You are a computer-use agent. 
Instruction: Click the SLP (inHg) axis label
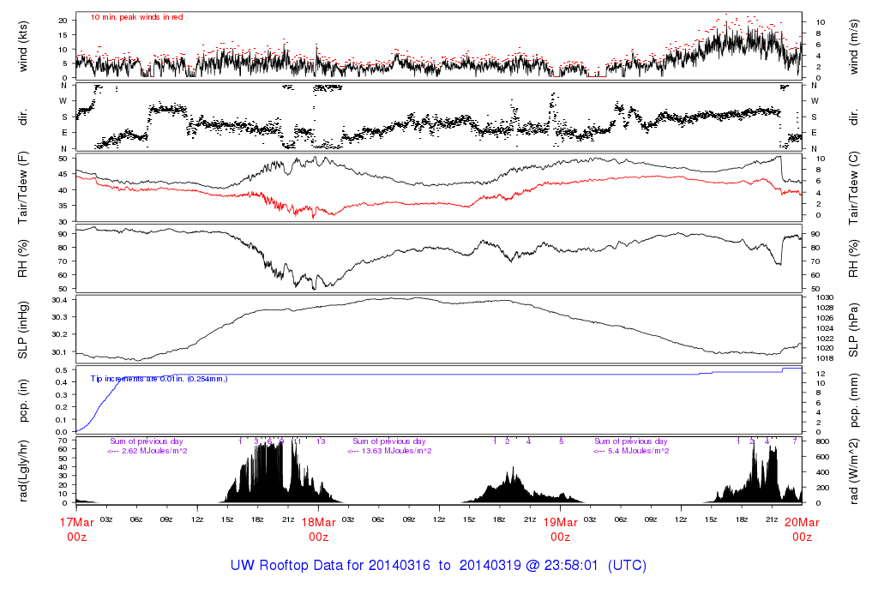coord(23,330)
